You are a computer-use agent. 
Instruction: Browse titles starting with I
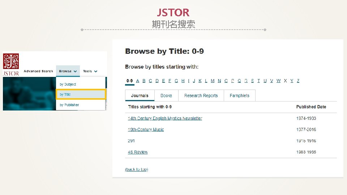point(189,81)
